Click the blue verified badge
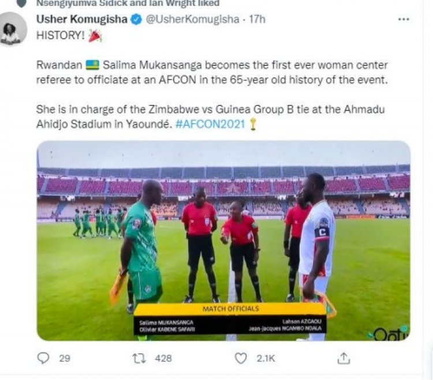433x380 pixels. (x=136, y=20)
